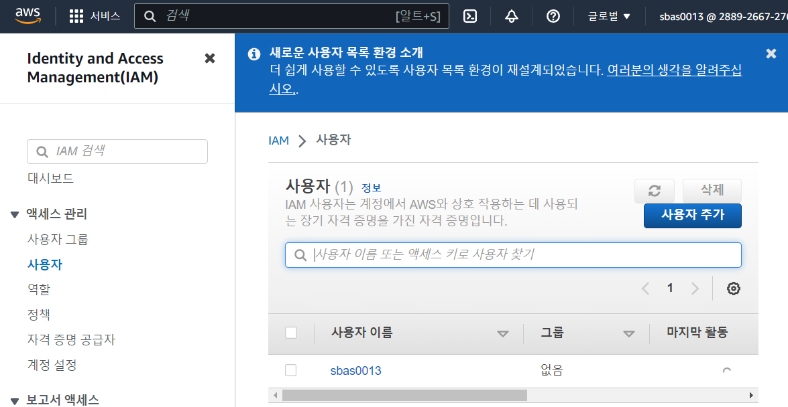Launch CloudShell from the top bar

pyautogui.click(x=470, y=16)
